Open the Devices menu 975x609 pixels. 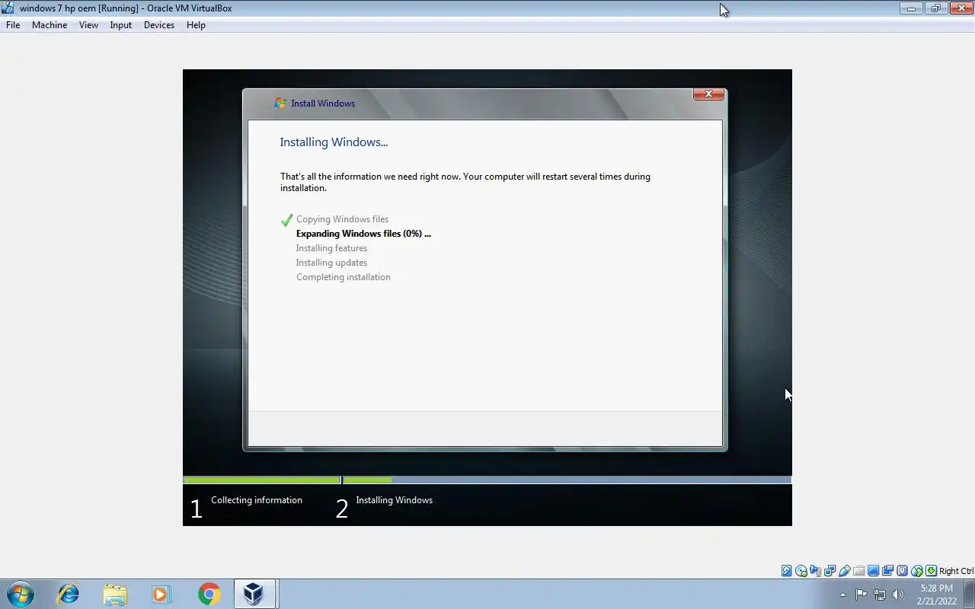(158, 24)
